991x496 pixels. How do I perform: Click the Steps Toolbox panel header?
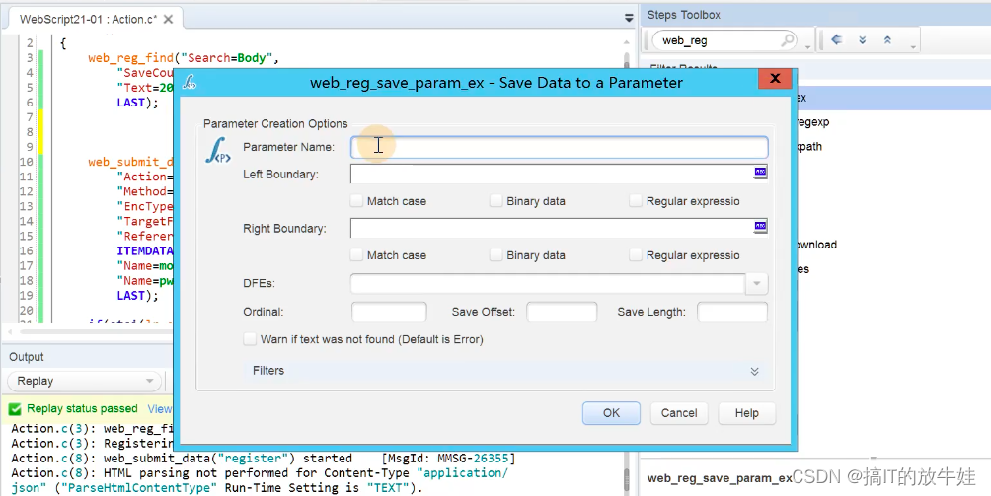click(x=684, y=15)
